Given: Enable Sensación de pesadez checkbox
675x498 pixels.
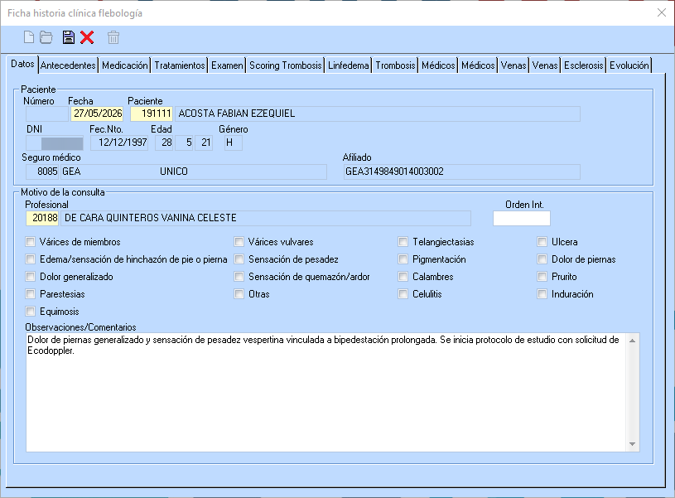Looking at the screenshot, I should coord(239,259).
